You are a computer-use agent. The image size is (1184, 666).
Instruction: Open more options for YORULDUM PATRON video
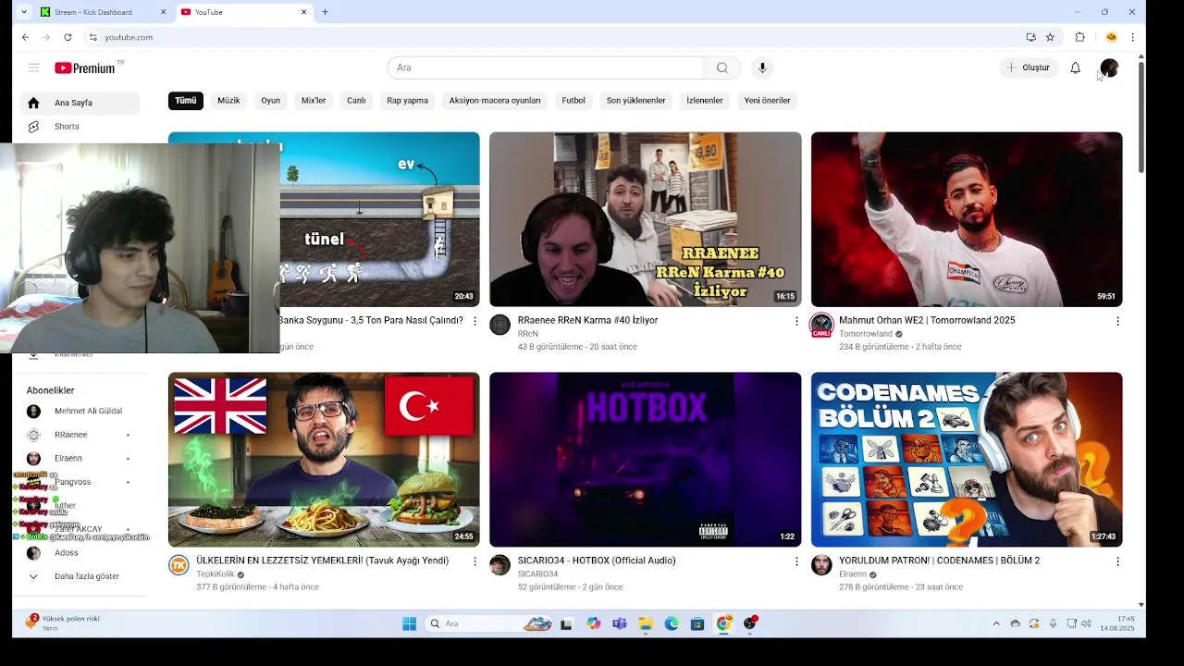pyautogui.click(x=1117, y=561)
